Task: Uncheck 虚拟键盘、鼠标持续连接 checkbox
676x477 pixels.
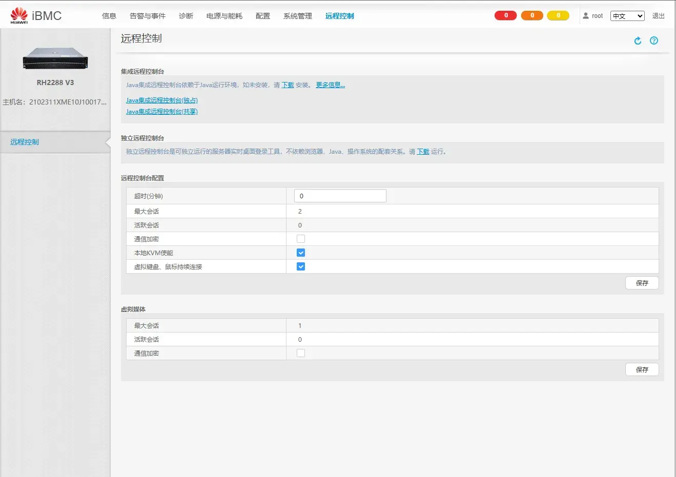Action: (x=301, y=266)
